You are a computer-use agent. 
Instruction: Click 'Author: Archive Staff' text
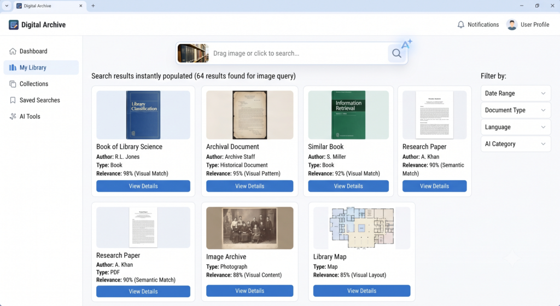[x=231, y=157]
